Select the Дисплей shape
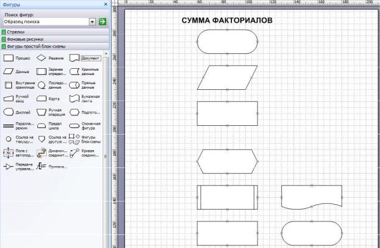 17,112
